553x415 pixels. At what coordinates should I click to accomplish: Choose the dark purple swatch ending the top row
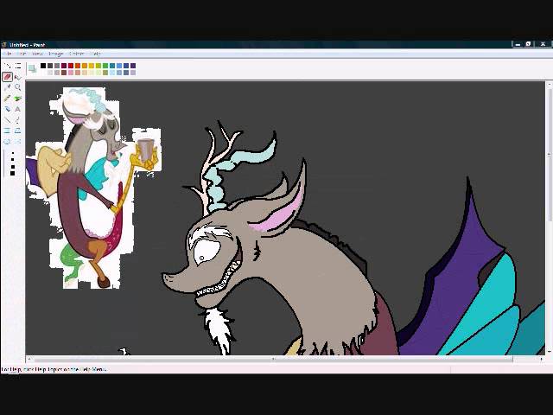[133, 66]
